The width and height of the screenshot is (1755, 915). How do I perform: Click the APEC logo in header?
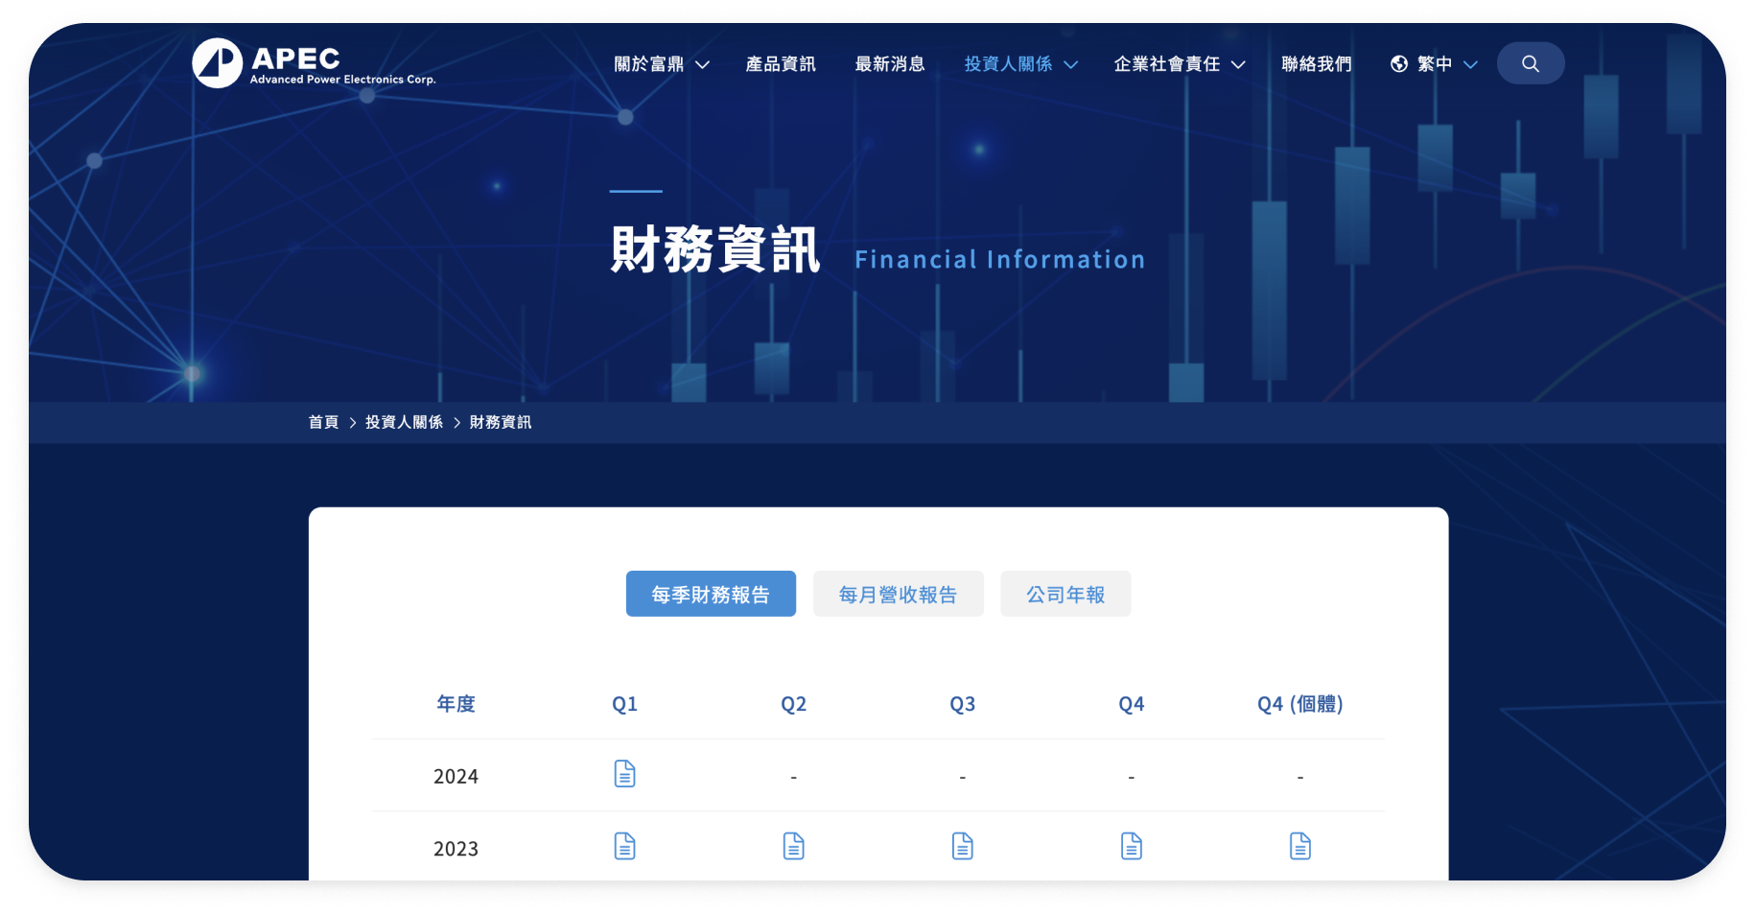314,63
